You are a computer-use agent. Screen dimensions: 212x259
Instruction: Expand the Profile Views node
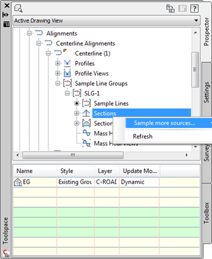(58, 73)
